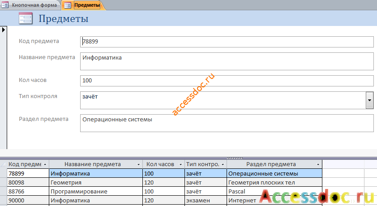377x206 pixels.
Task: Click the row selector of the 80098 row
Action: (x=4, y=182)
